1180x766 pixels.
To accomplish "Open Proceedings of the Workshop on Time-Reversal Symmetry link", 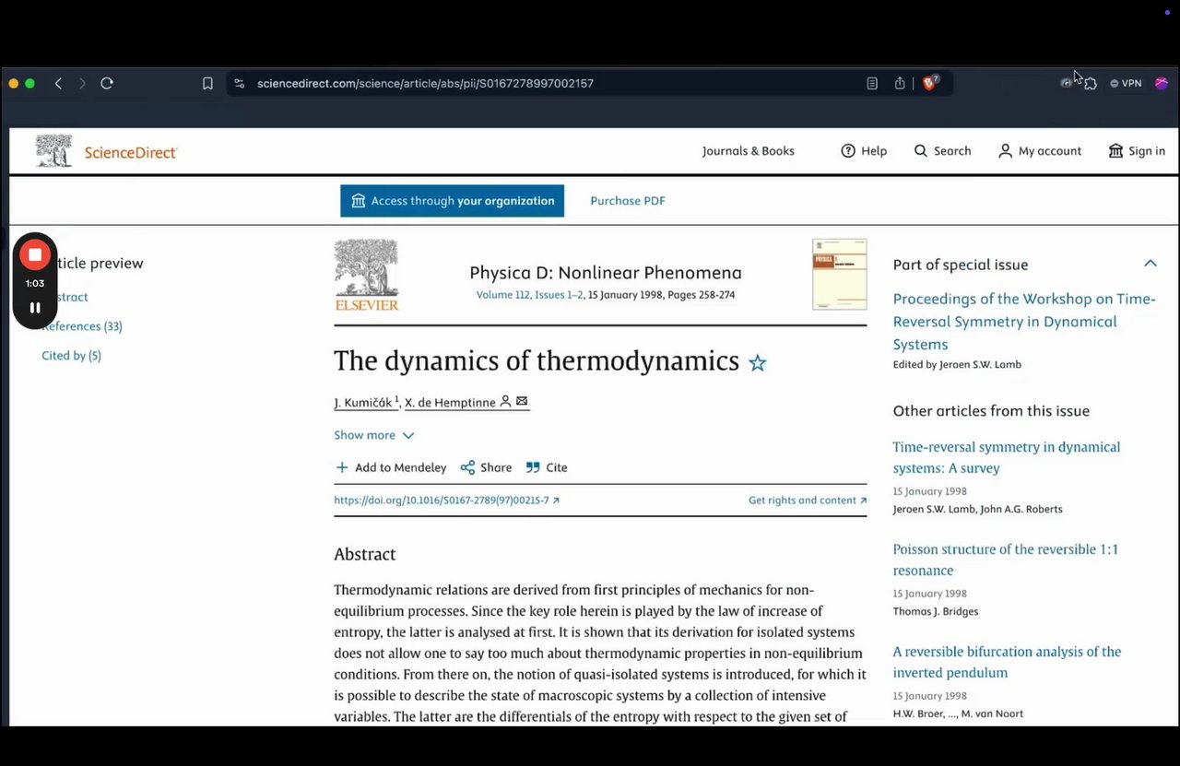I will coord(1024,322).
